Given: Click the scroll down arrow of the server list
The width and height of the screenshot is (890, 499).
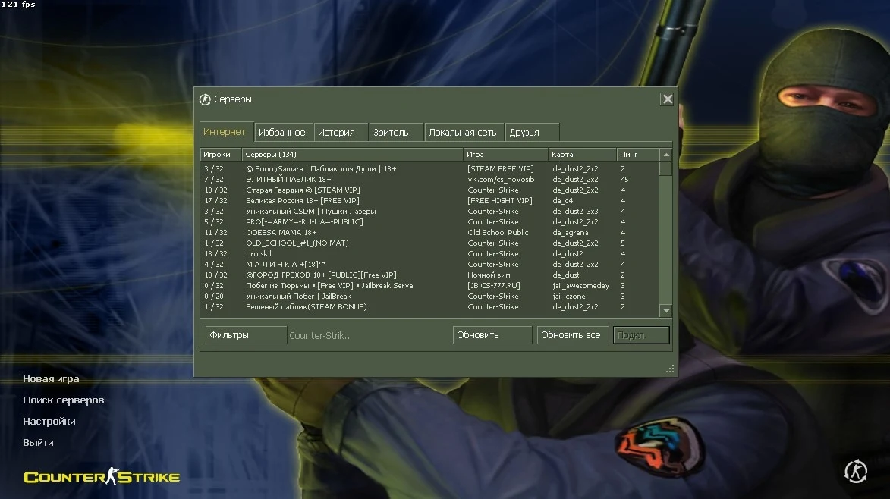Looking at the screenshot, I should (665, 311).
